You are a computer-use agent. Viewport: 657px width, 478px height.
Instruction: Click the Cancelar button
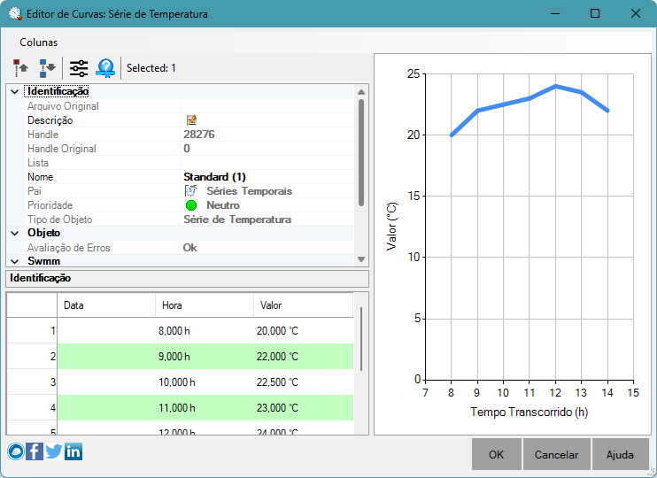tap(556, 454)
